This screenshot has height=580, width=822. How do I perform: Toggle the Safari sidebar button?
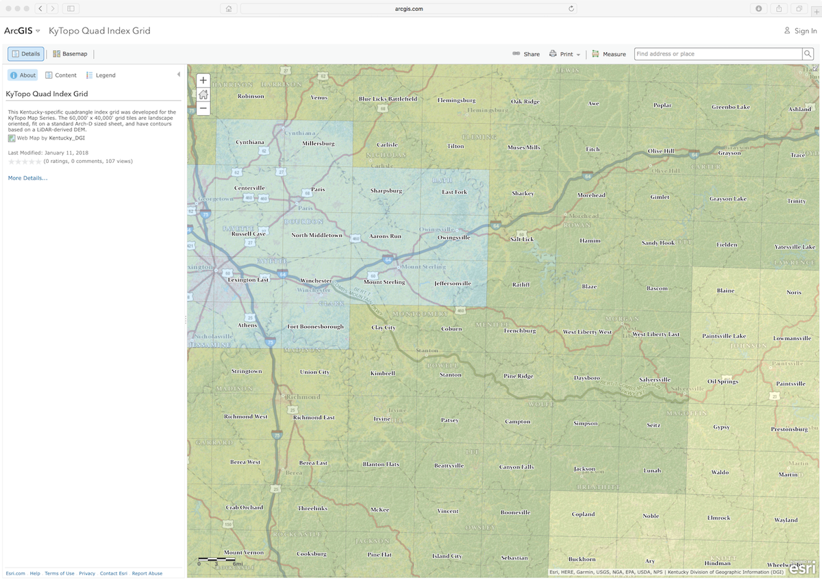click(x=71, y=8)
